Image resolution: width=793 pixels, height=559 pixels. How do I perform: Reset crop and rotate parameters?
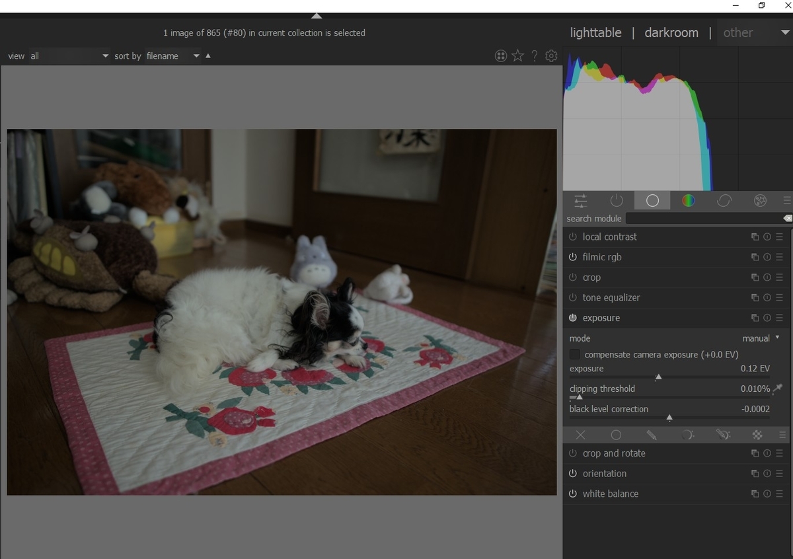(x=767, y=453)
